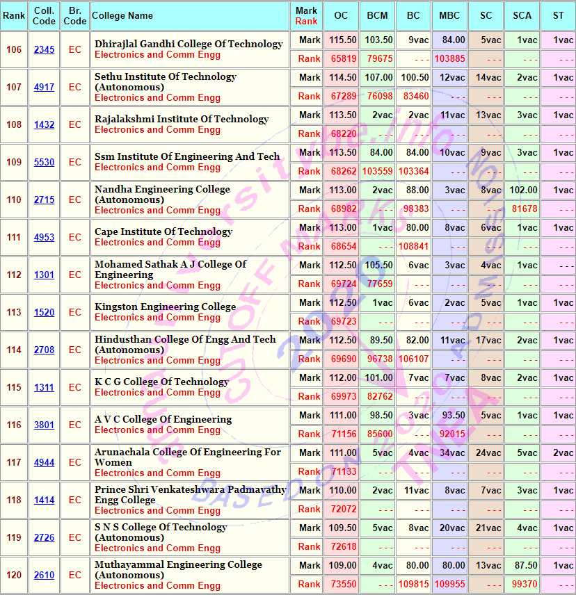Image resolution: width=576 pixels, height=595 pixels.
Task: Click college code 1432 link
Action: pyautogui.click(x=44, y=125)
